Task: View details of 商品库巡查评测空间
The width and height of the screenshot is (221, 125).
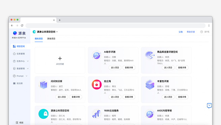Action: pos(182,68)
